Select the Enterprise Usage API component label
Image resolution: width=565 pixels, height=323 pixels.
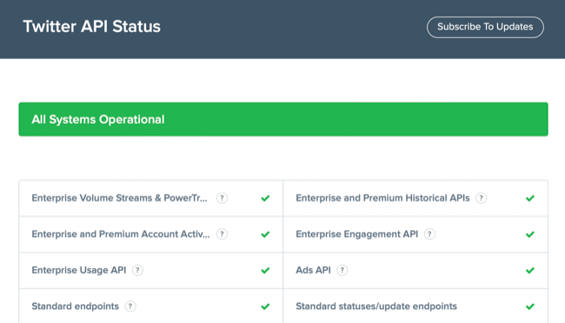[x=79, y=270]
